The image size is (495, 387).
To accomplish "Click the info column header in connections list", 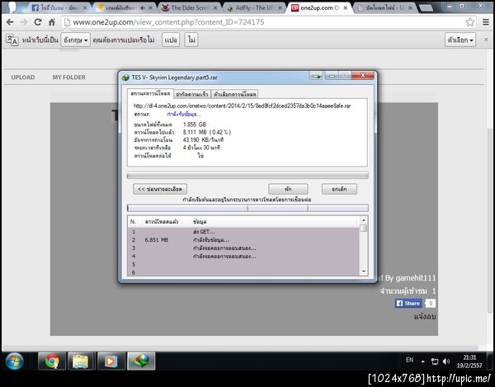I will coord(200,222).
